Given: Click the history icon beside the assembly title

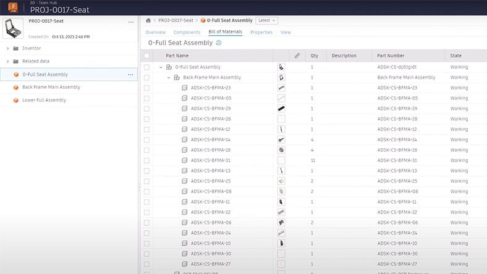Looking at the screenshot, I should 218,43.
